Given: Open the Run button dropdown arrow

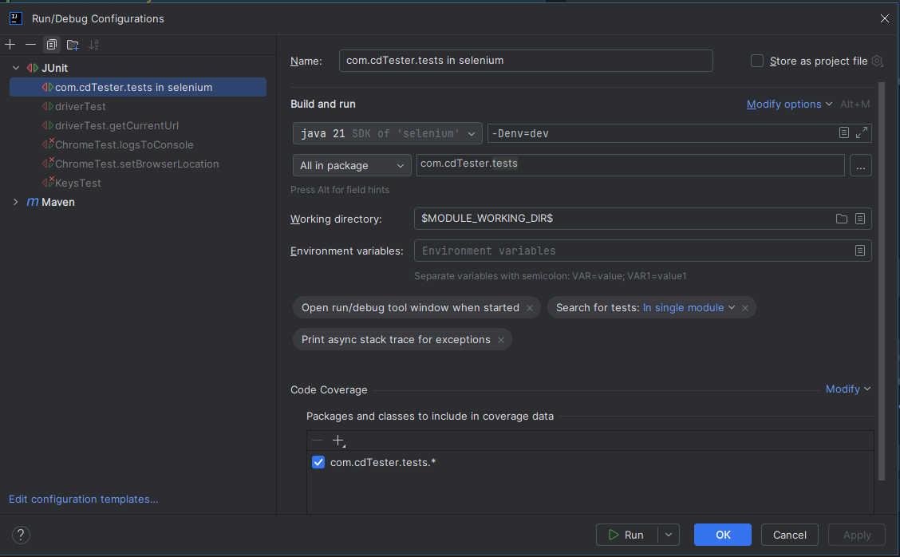Looking at the screenshot, I should pos(669,535).
